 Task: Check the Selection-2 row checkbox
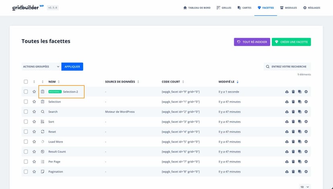[x=26, y=92]
